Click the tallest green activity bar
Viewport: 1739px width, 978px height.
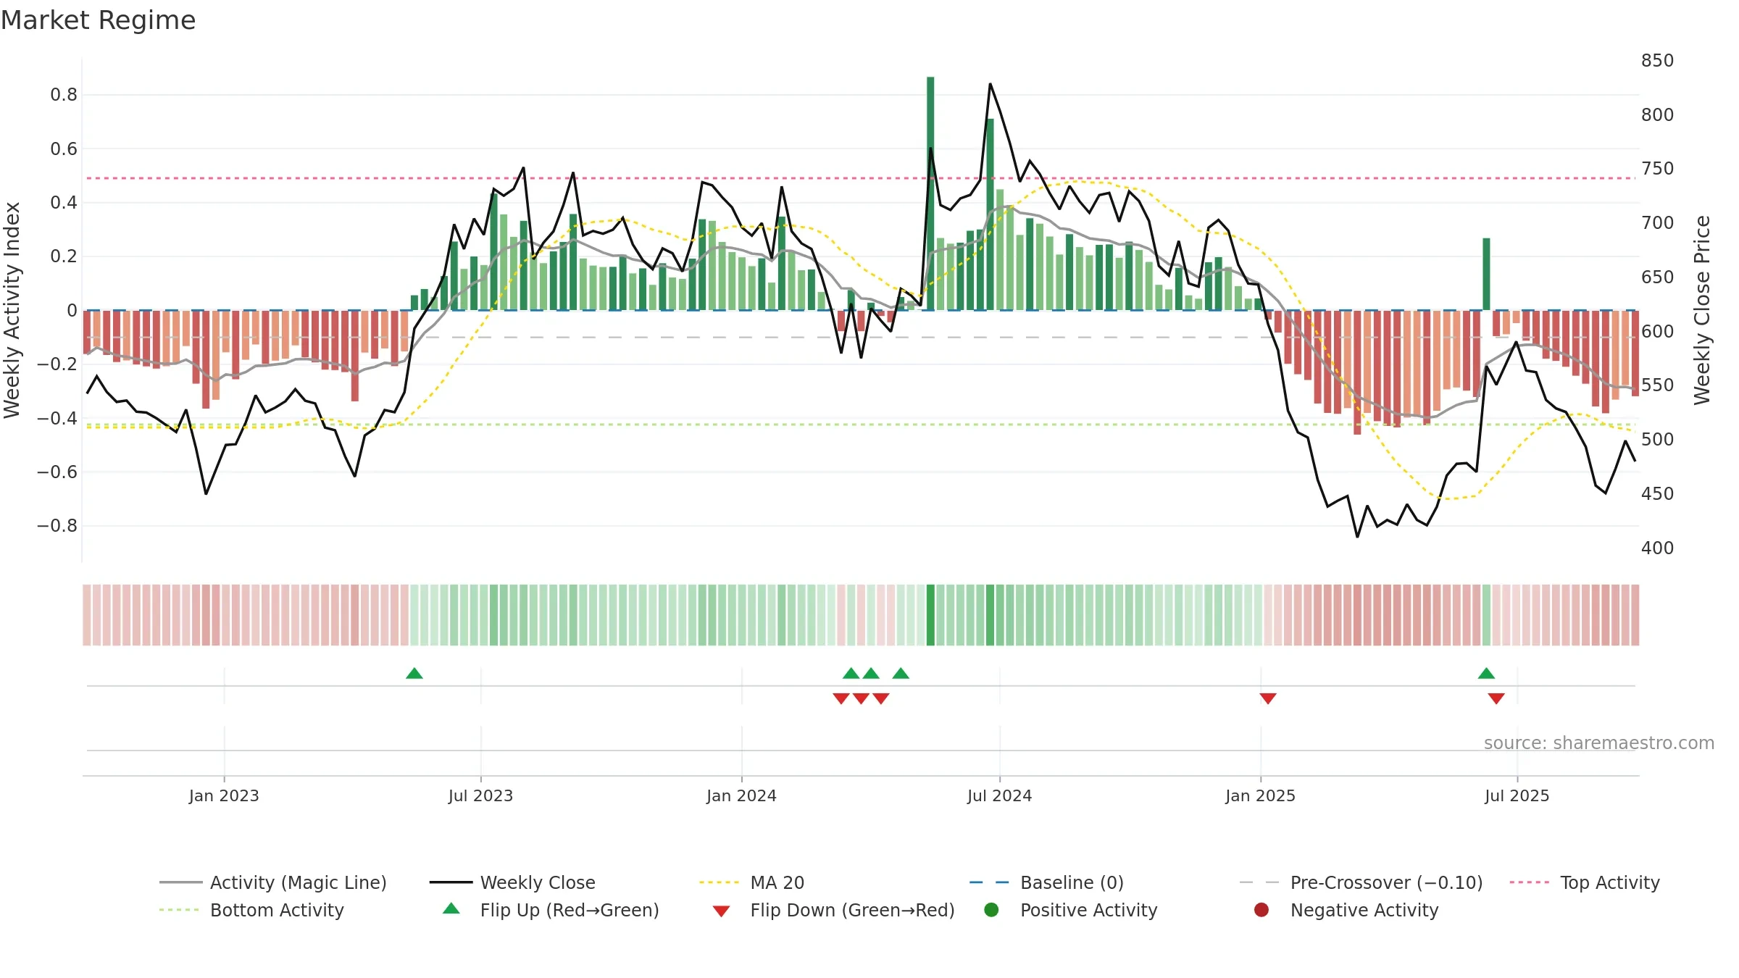930,193
